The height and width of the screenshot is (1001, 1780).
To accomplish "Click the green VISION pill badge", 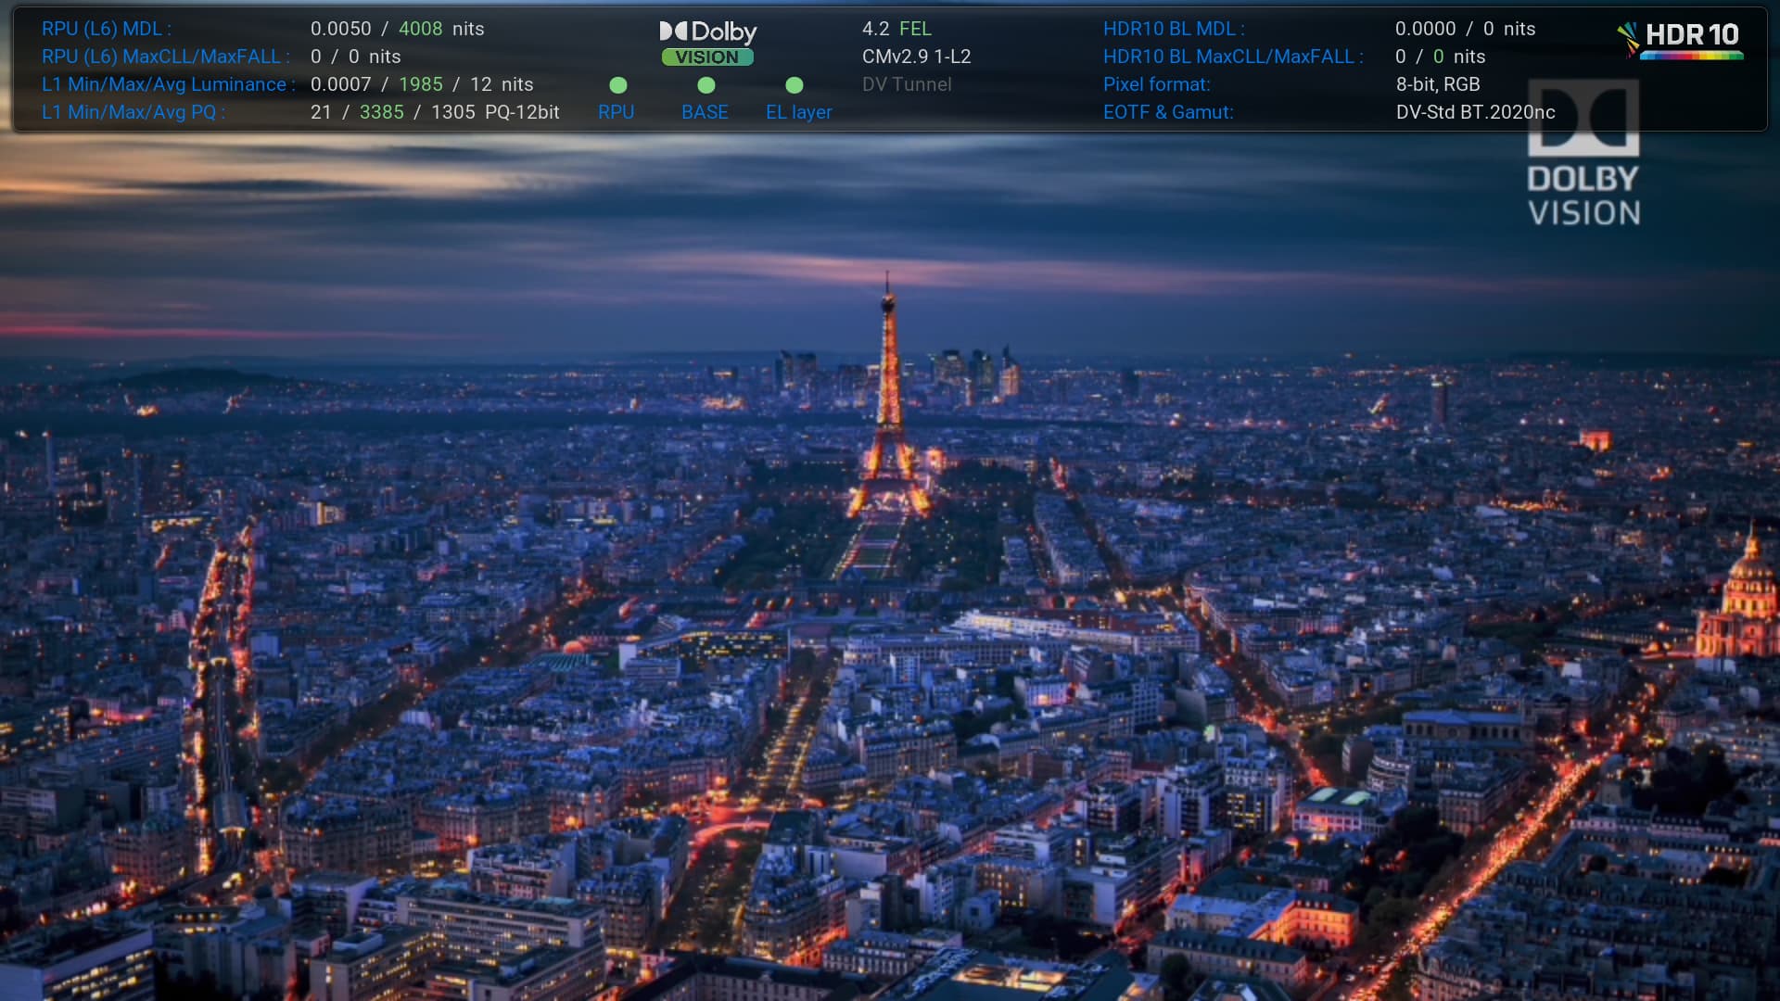I will coord(707,57).
